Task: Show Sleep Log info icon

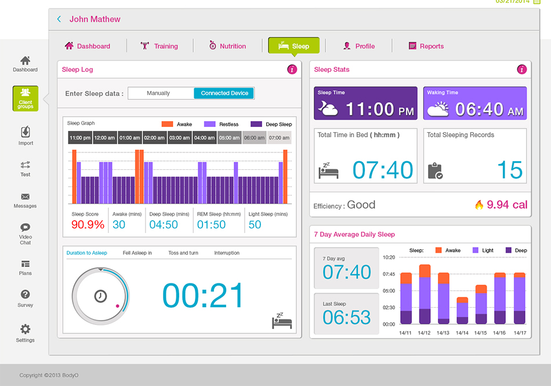Action: (x=292, y=70)
